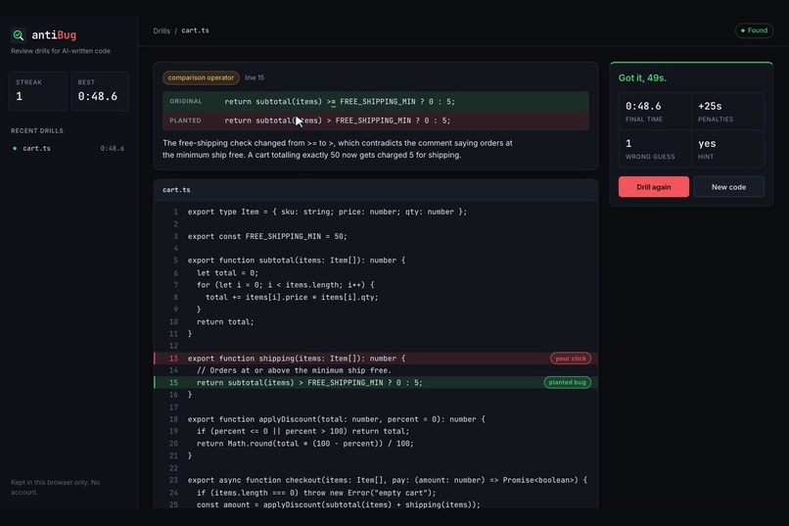
Task: Click line 6 'let total = 0;'
Action: [227, 273]
